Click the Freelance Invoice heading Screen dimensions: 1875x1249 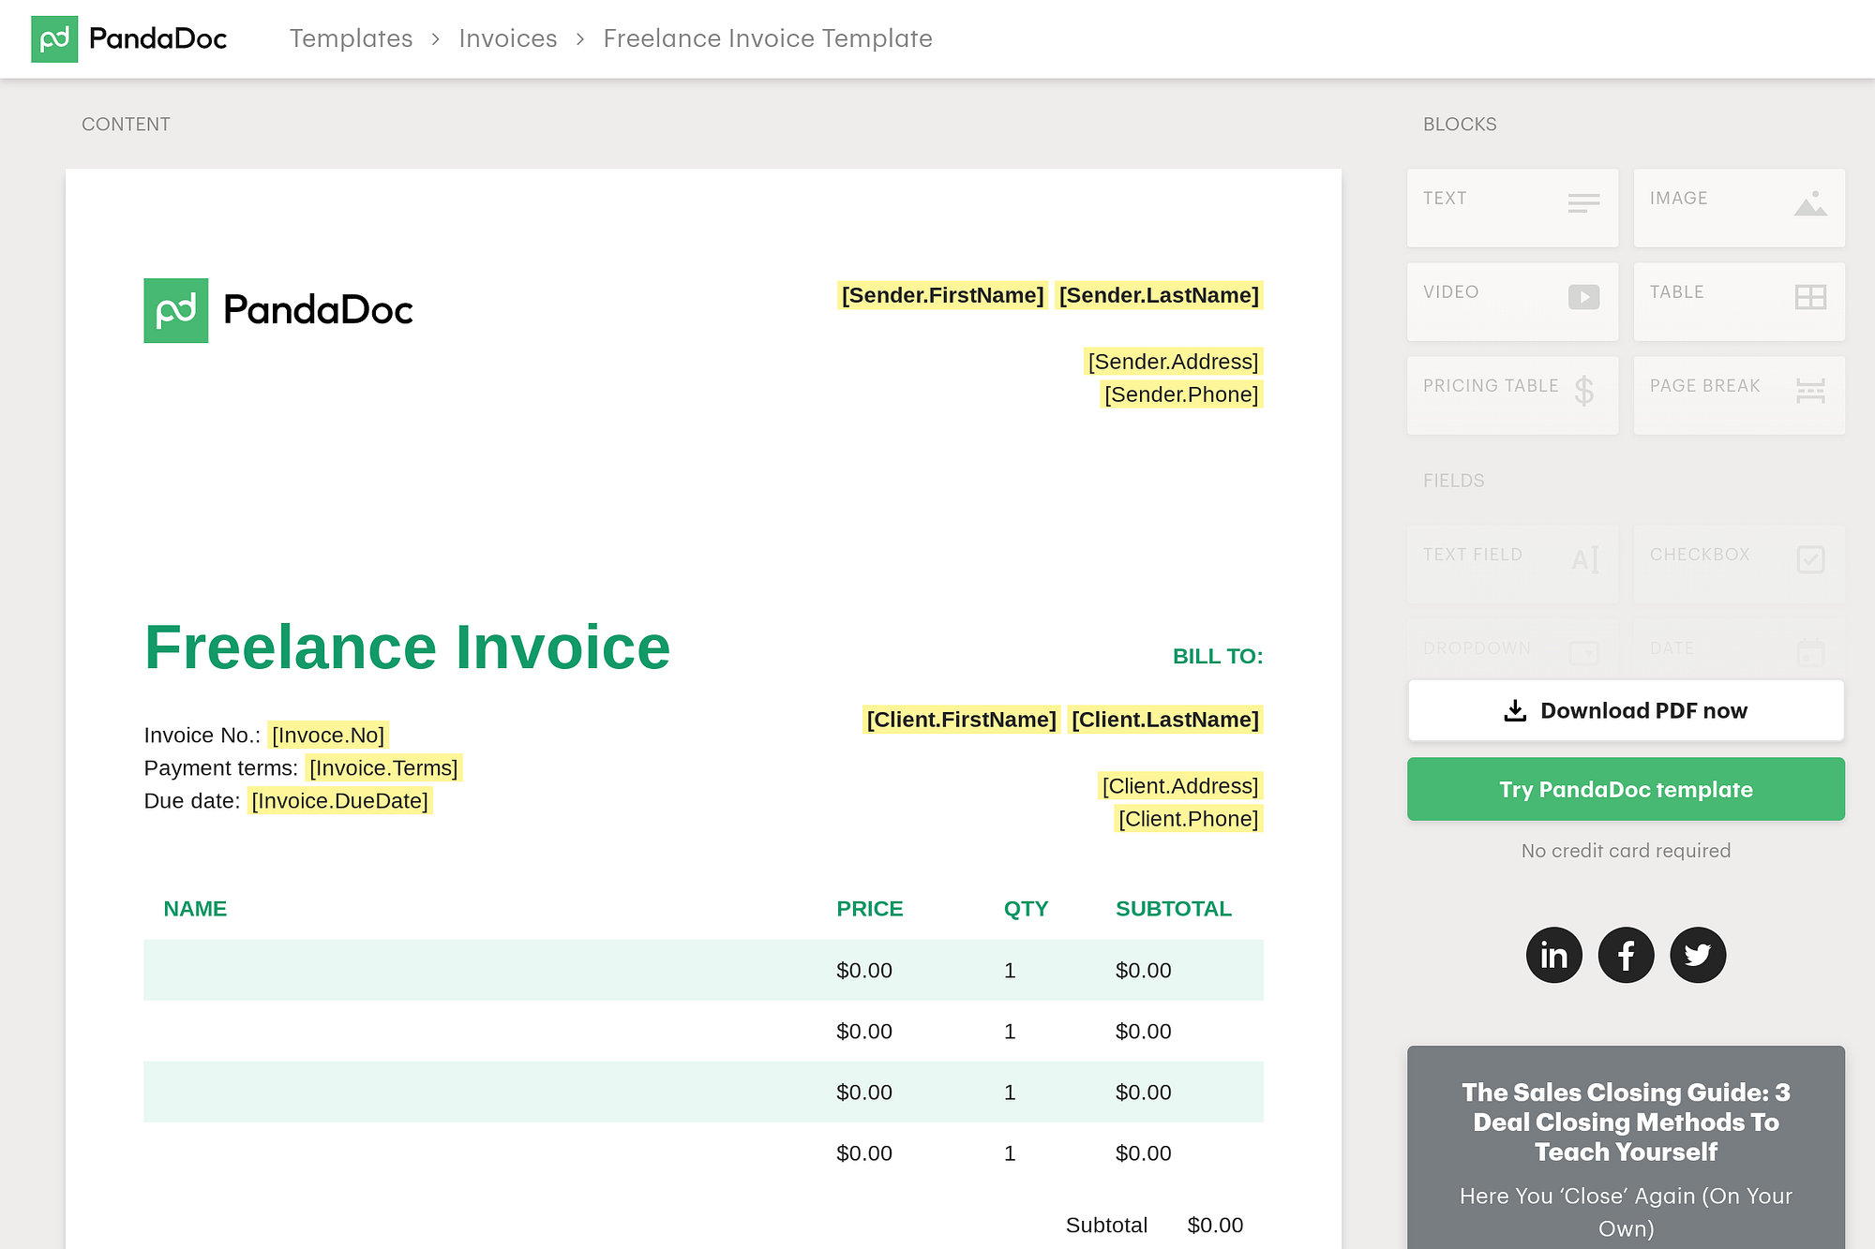coord(408,647)
